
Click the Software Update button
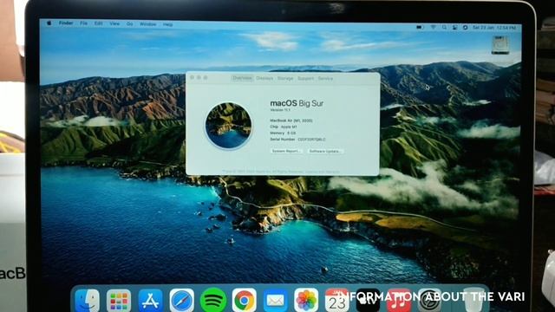(325, 151)
